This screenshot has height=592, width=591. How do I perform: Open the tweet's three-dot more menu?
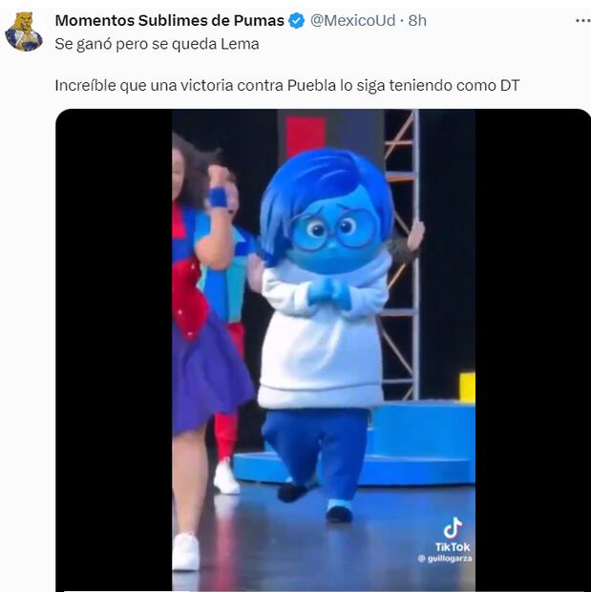point(582,21)
